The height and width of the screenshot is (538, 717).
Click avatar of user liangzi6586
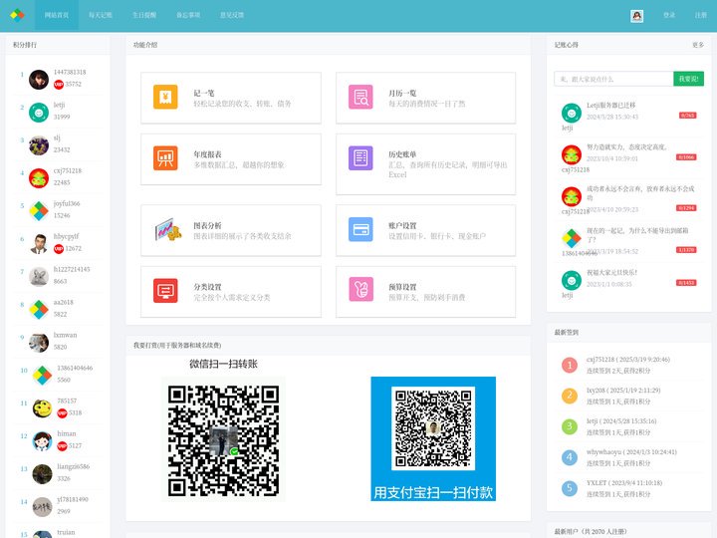point(42,474)
